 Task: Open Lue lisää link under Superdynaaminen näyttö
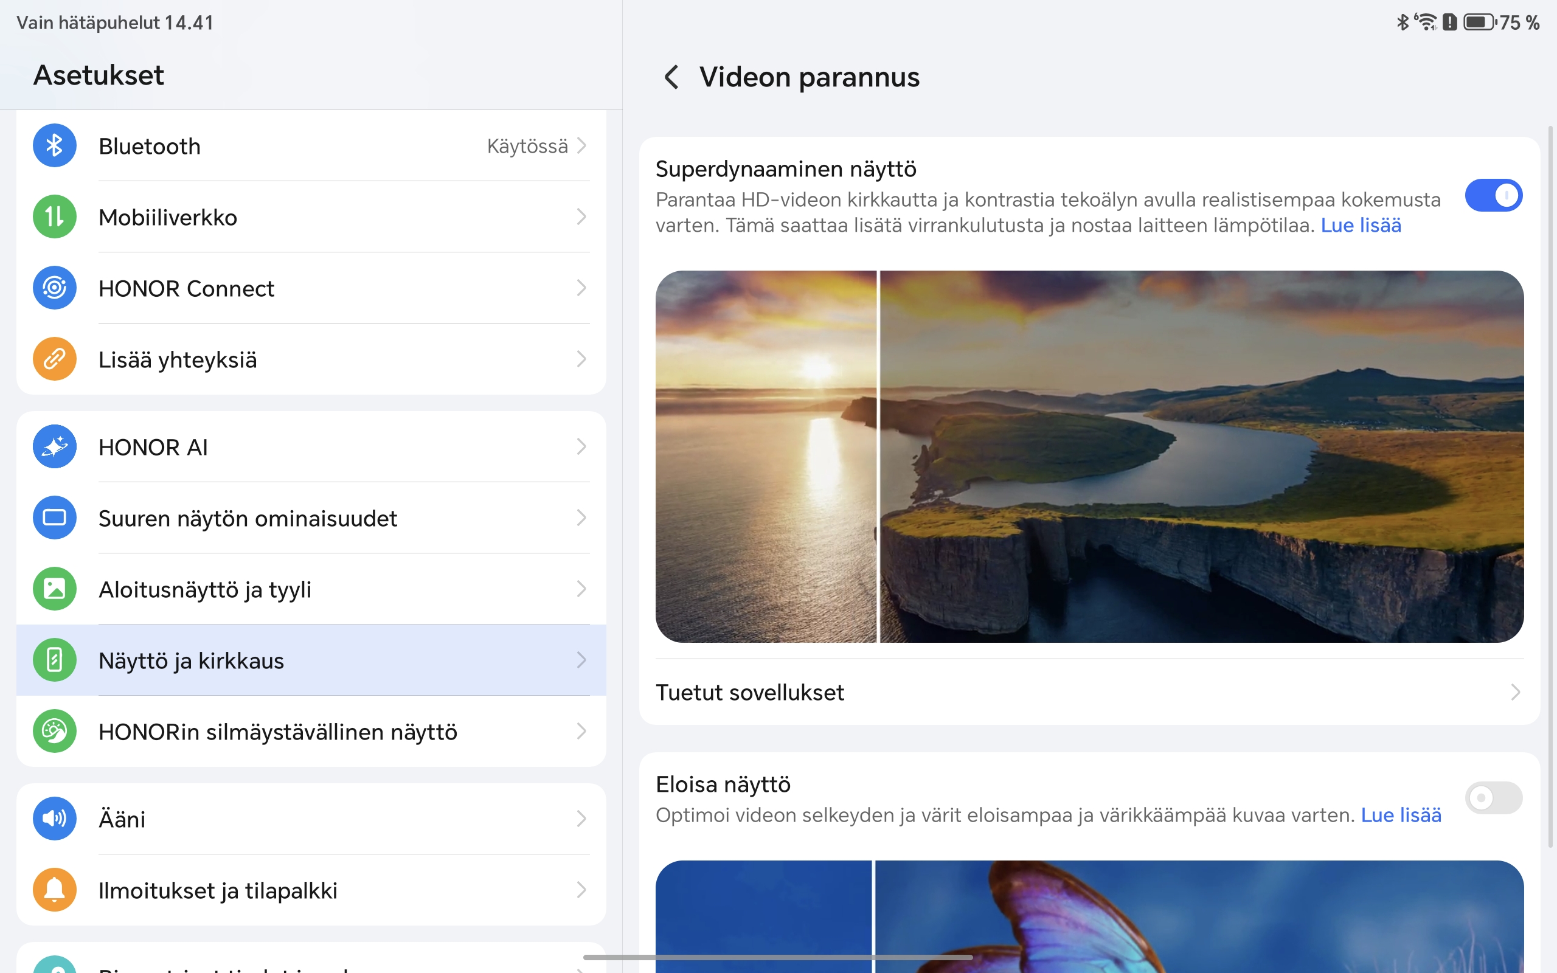click(1360, 225)
